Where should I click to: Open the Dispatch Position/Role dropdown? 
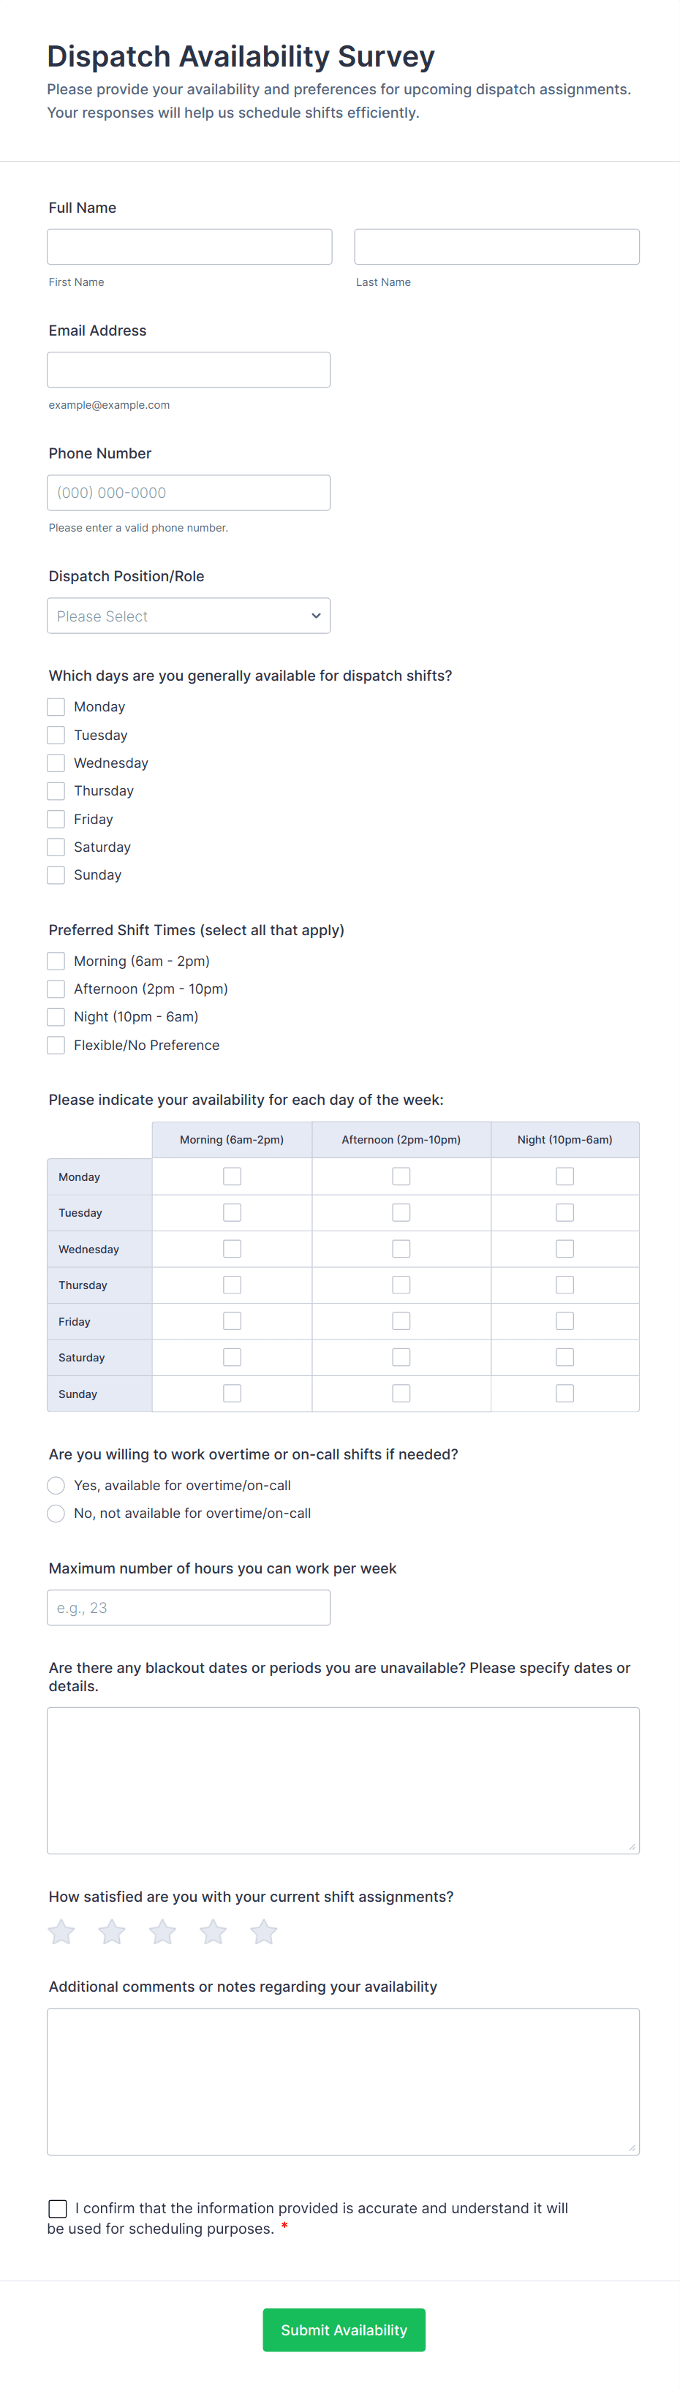(189, 616)
